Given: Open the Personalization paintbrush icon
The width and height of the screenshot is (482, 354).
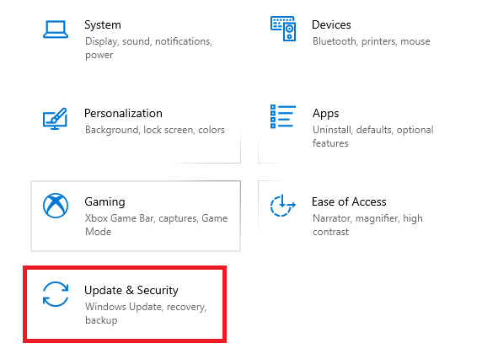Looking at the screenshot, I should click(55, 118).
